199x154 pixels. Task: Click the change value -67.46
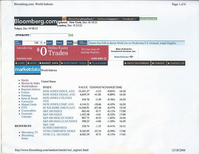tap(97, 108)
